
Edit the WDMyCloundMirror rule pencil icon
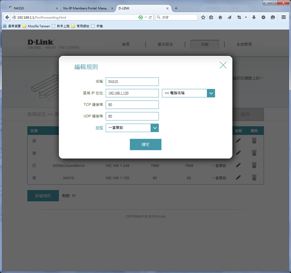[x=238, y=165]
